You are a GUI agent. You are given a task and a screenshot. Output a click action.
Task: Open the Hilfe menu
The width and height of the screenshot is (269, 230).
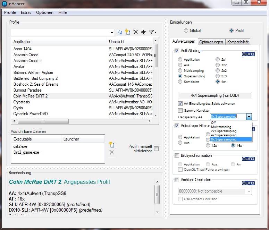tap(62, 12)
